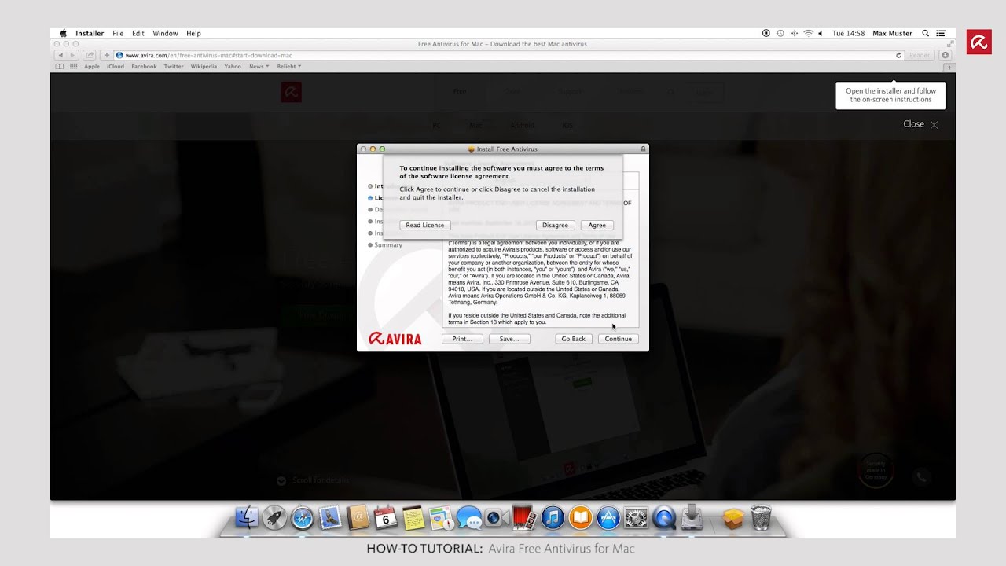The height and width of the screenshot is (566, 1006).
Task: Click the dimmed Continue button in installer
Action: [618, 339]
